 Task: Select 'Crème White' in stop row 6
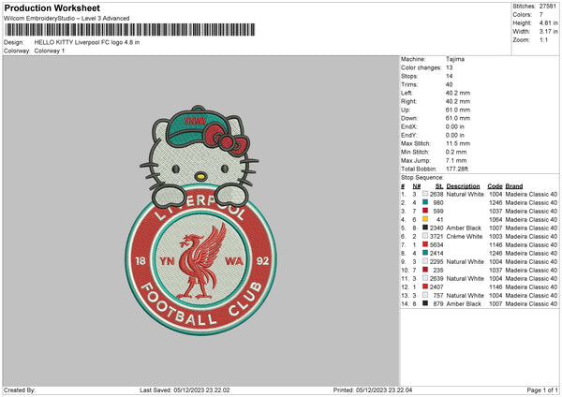tap(465, 237)
